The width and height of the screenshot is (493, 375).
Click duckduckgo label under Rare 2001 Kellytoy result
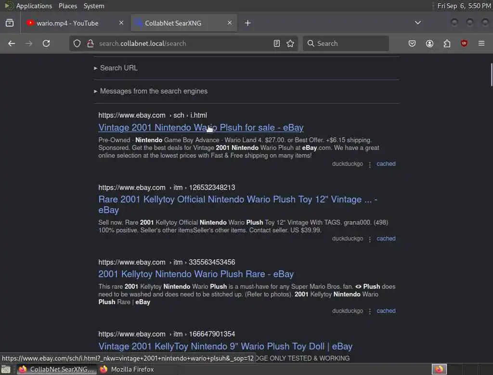click(x=348, y=238)
